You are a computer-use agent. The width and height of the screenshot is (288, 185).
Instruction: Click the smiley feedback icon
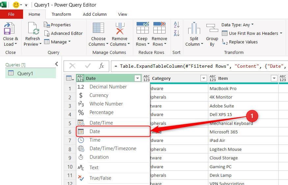click(x=16, y=5)
